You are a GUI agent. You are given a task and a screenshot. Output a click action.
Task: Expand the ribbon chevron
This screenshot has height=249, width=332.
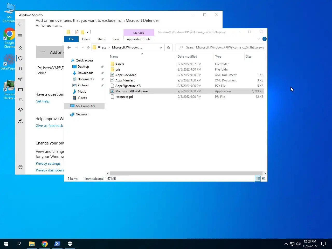(259, 39)
